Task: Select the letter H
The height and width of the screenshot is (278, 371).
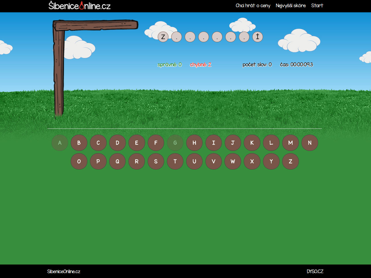Action: (195, 143)
